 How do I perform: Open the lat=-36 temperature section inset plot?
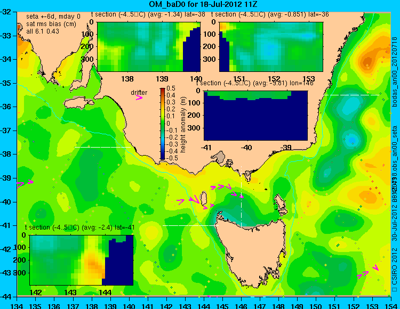click(271, 47)
